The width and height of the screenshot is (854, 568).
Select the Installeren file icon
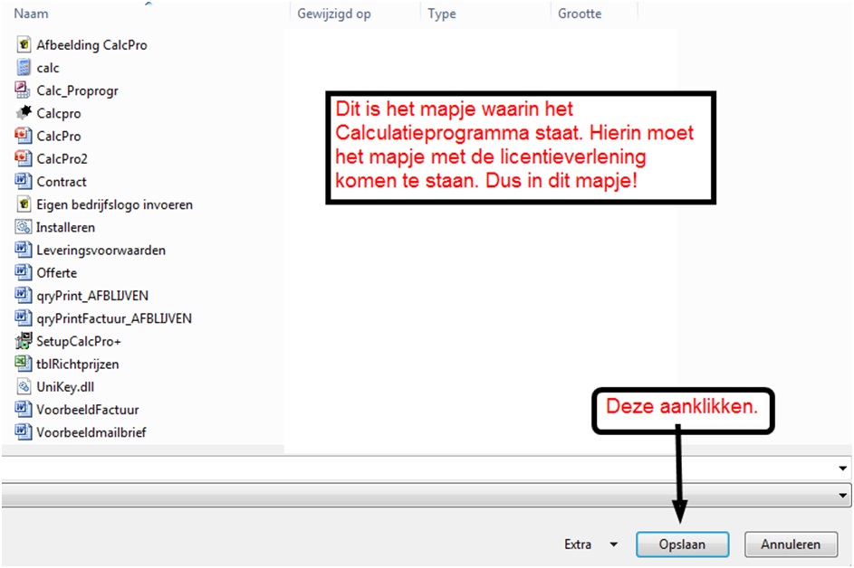click(x=24, y=227)
